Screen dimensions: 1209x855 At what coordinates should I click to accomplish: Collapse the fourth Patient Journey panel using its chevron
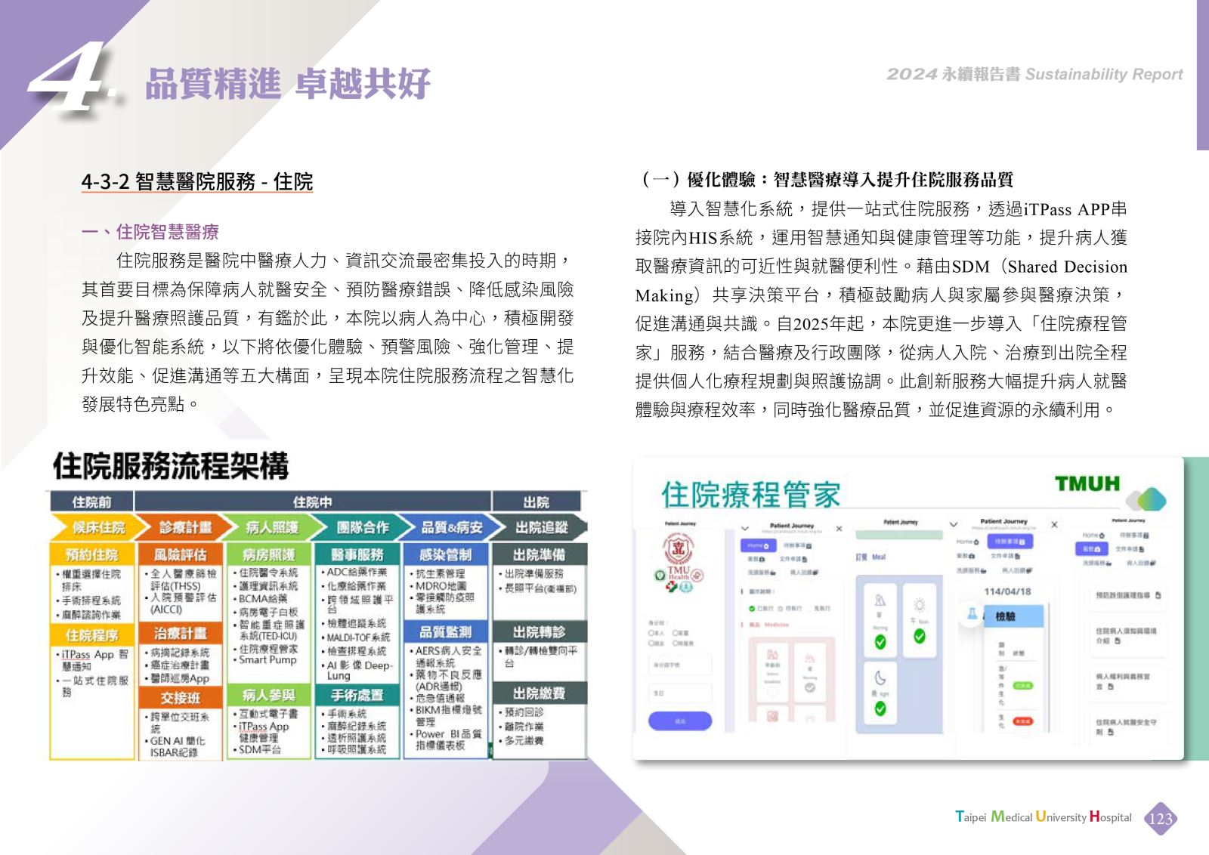click(x=954, y=524)
